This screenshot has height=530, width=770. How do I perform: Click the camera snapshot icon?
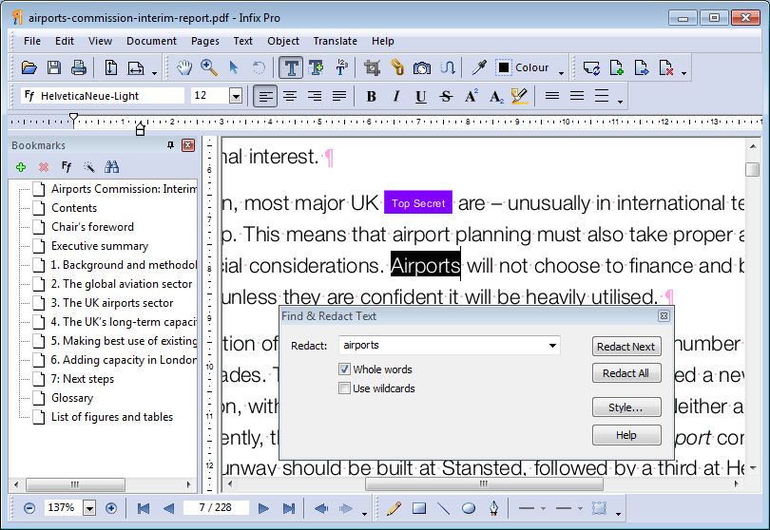tap(422, 67)
